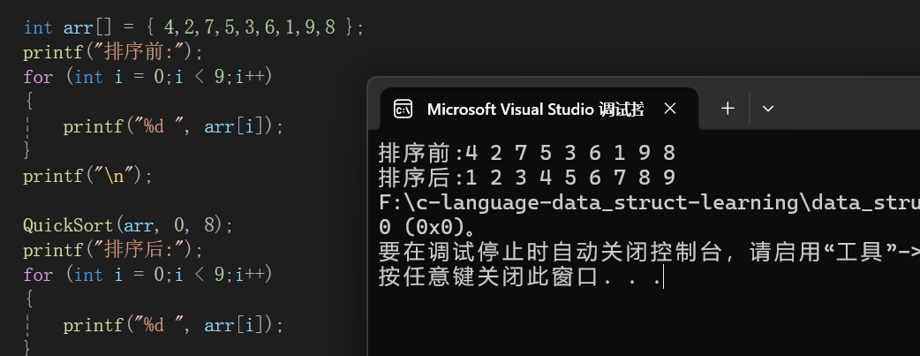Image resolution: width=920 pixels, height=356 pixels.
Task: Click the 按任意键关闭此窗口 prompt line
Action: [x=521, y=276]
